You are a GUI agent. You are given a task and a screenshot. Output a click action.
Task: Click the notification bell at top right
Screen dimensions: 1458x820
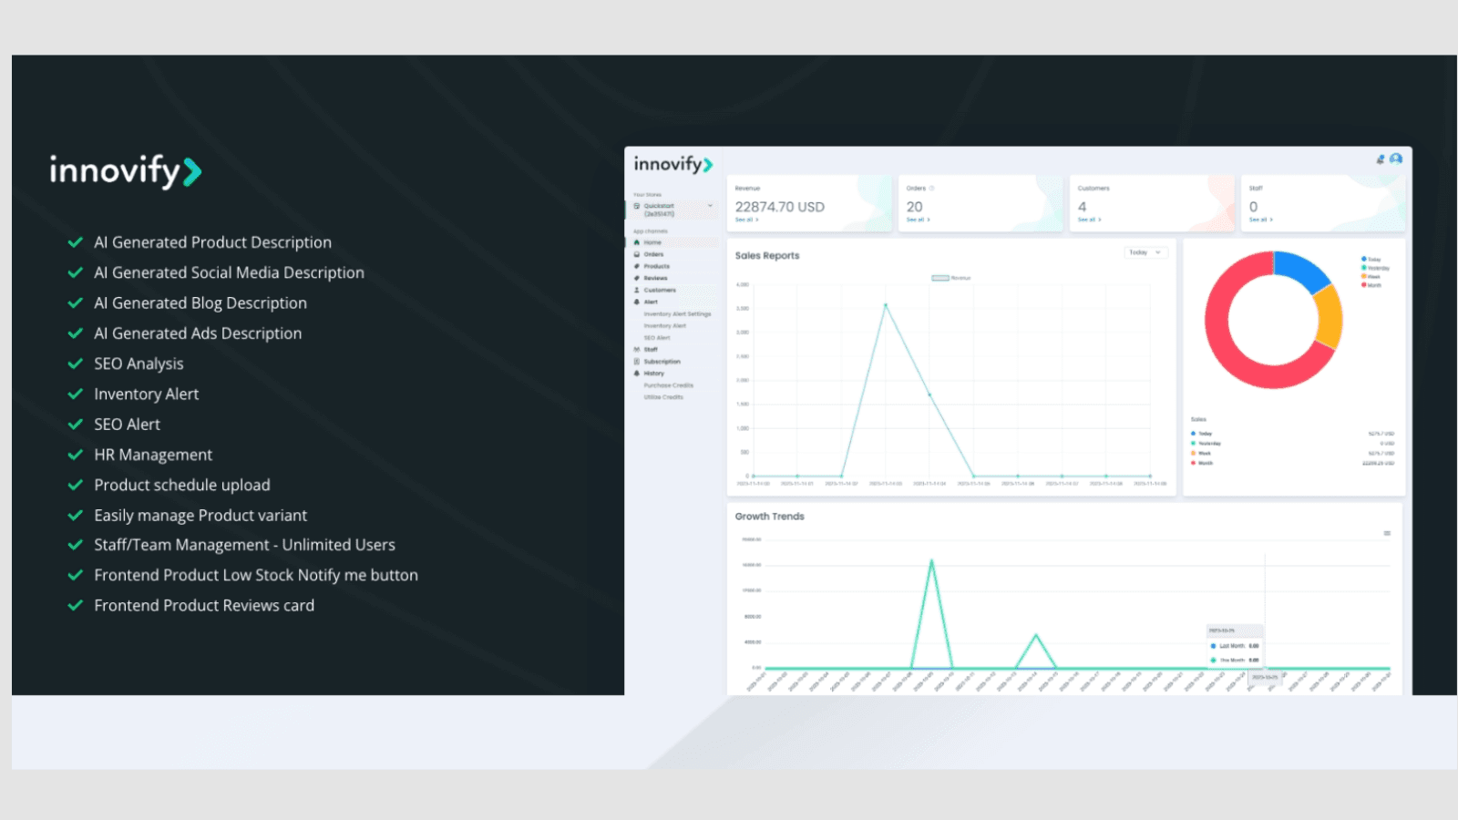tap(1381, 159)
